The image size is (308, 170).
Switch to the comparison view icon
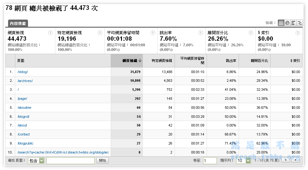pos(300,23)
